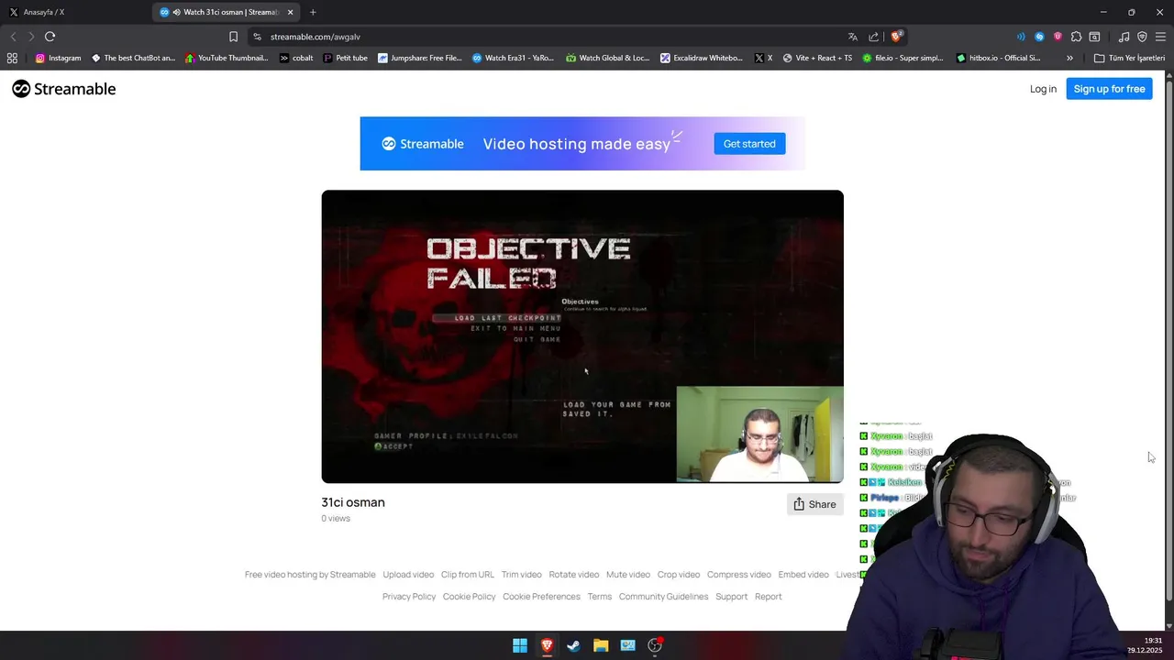Open the extensions puzzle icon

click(1076, 37)
